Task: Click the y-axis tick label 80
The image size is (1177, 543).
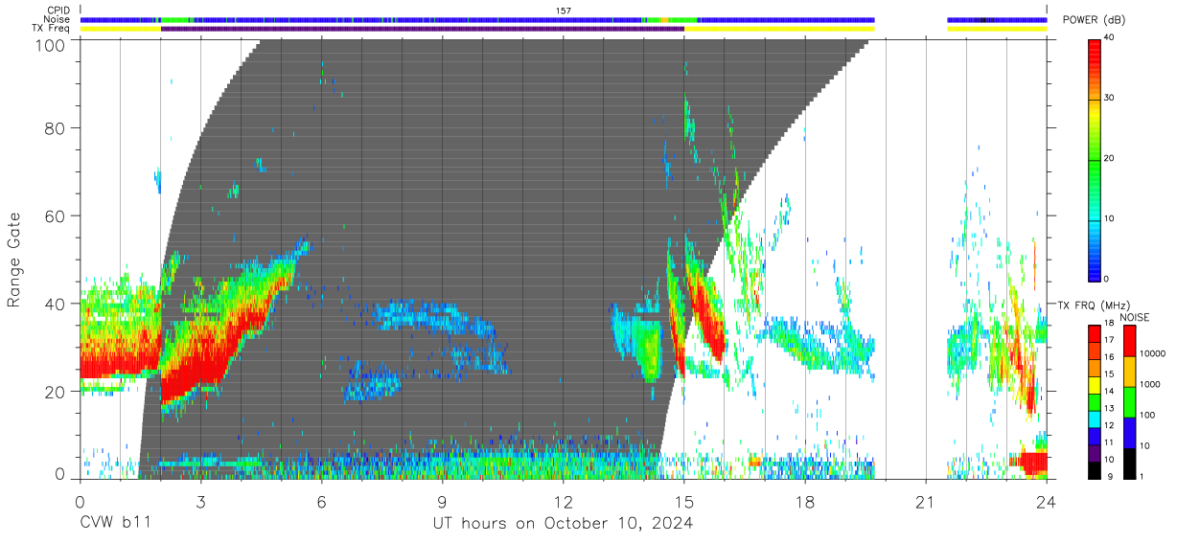Action: pyautogui.click(x=57, y=127)
